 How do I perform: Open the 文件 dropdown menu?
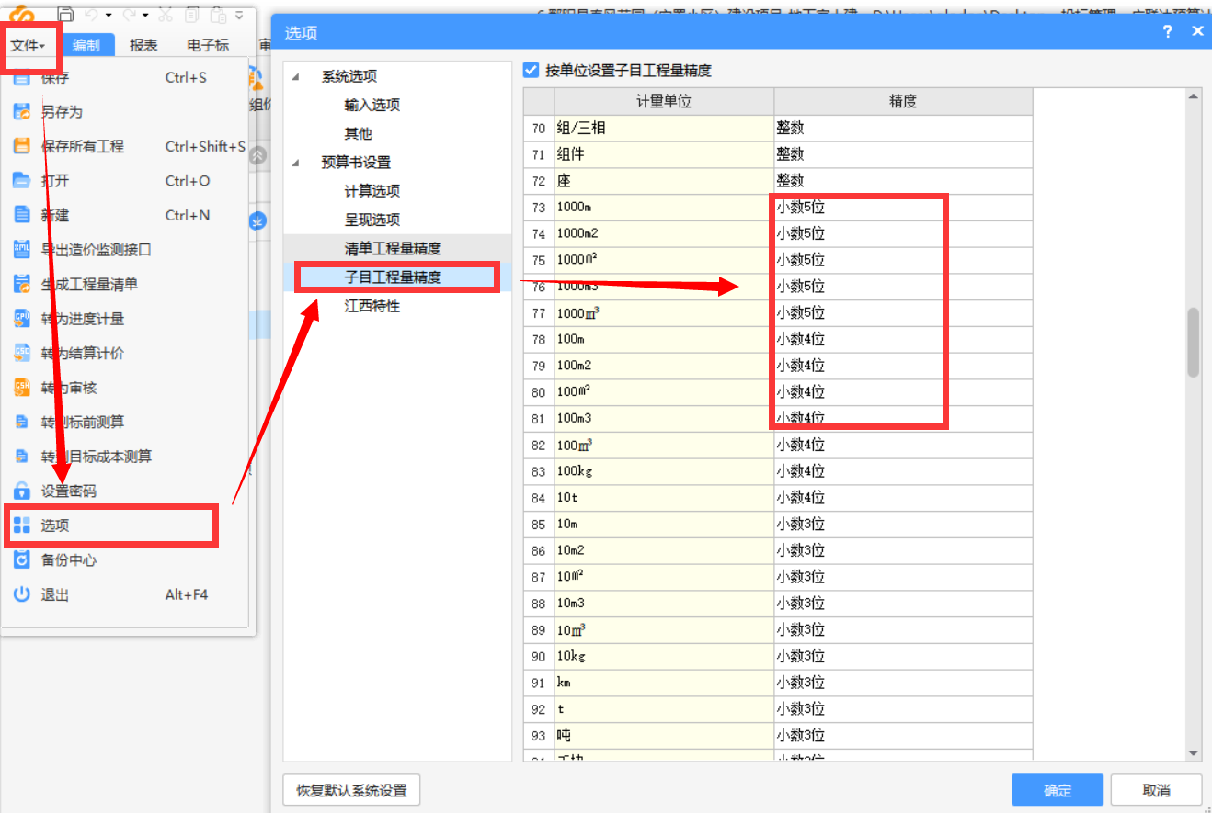pyautogui.click(x=29, y=45)
